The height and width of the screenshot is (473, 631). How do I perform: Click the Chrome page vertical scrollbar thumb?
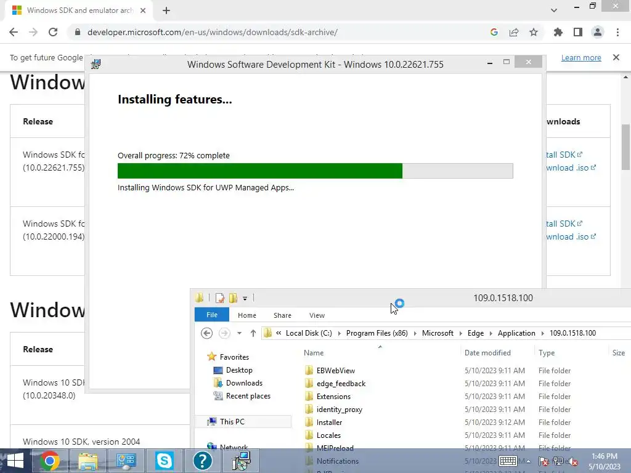click(625, 147)
